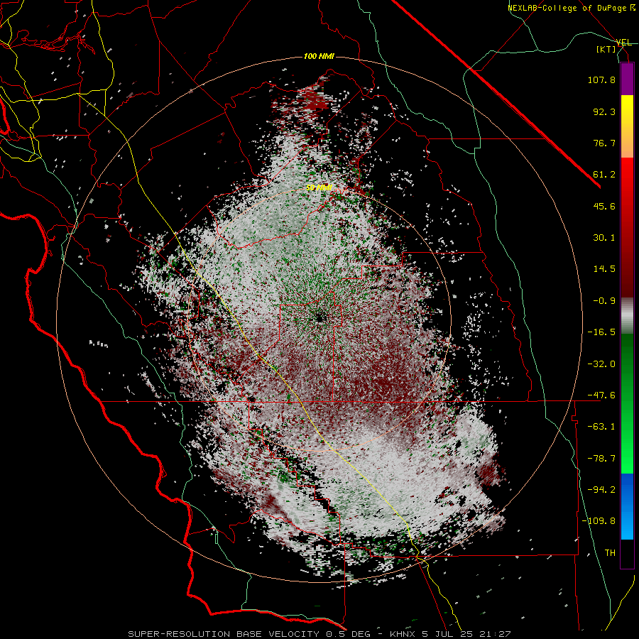Click the 92.3 value on the velocity scale
This screenshot has width=639, height=639.
click(604, 111)
